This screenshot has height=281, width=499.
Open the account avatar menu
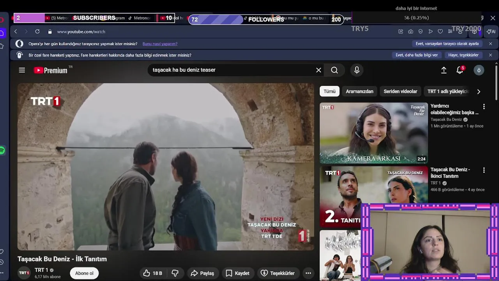click(x=479, y=70)
